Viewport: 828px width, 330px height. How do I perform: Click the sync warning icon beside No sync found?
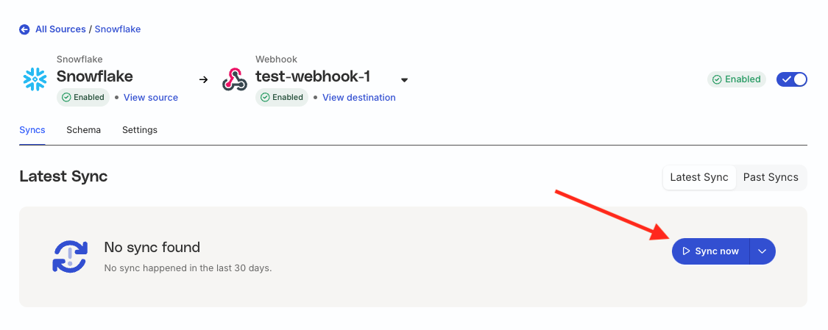coord(69,257)
